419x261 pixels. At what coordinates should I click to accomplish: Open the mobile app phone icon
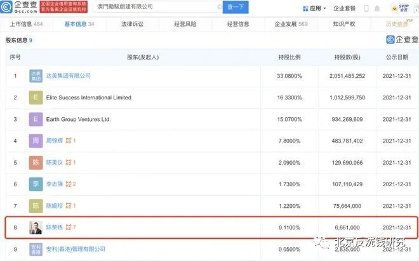coord(366,9)
